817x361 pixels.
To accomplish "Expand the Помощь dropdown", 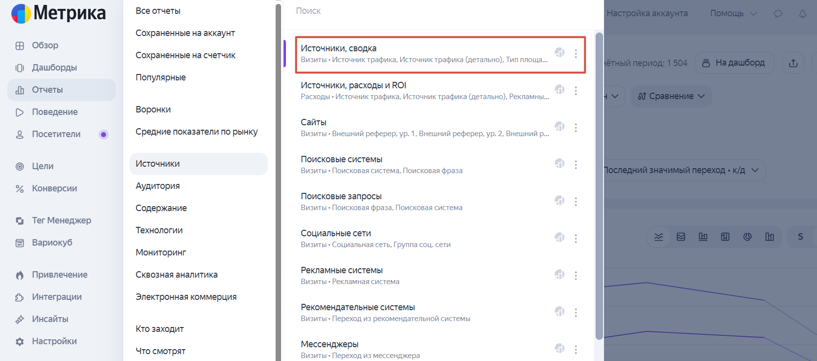I will pos(733,13).
